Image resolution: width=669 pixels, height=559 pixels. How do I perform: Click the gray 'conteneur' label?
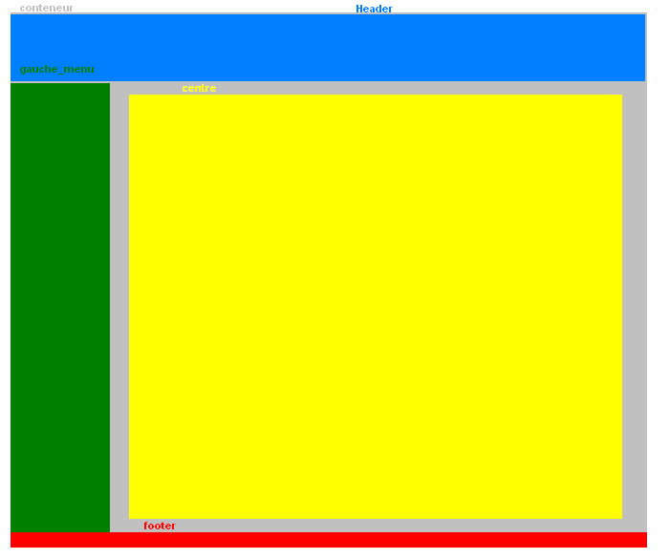coord(47,8)
